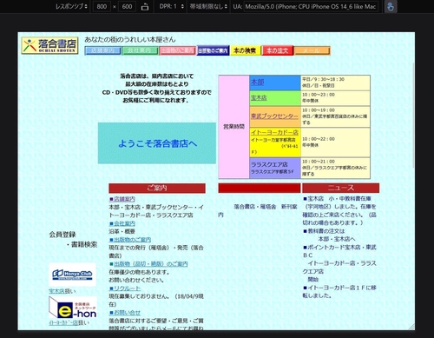The image size is (434, 338).
Task: Click the viewport width field showing 800
Action: pos(102,6)
